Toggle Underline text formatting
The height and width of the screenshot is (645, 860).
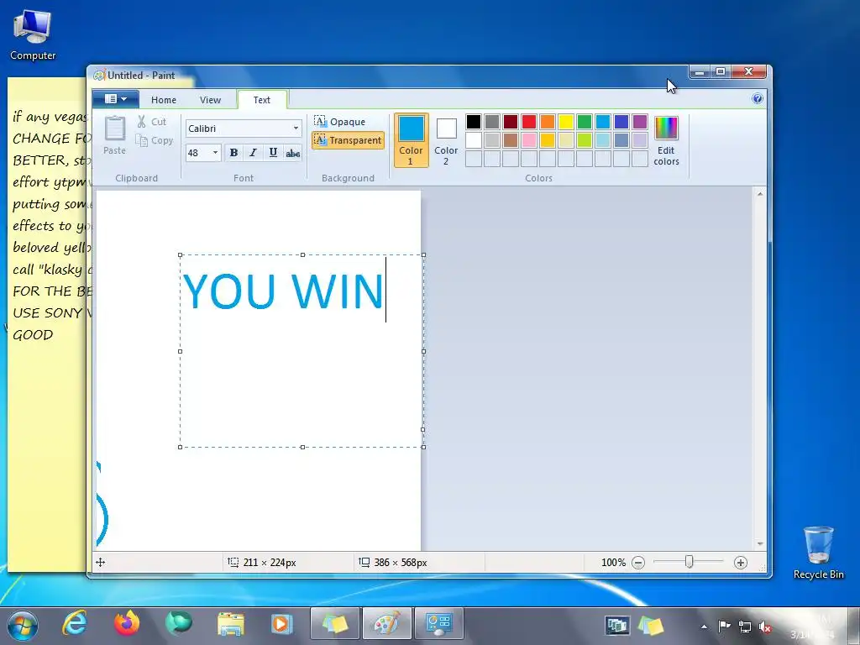[273, 153]
